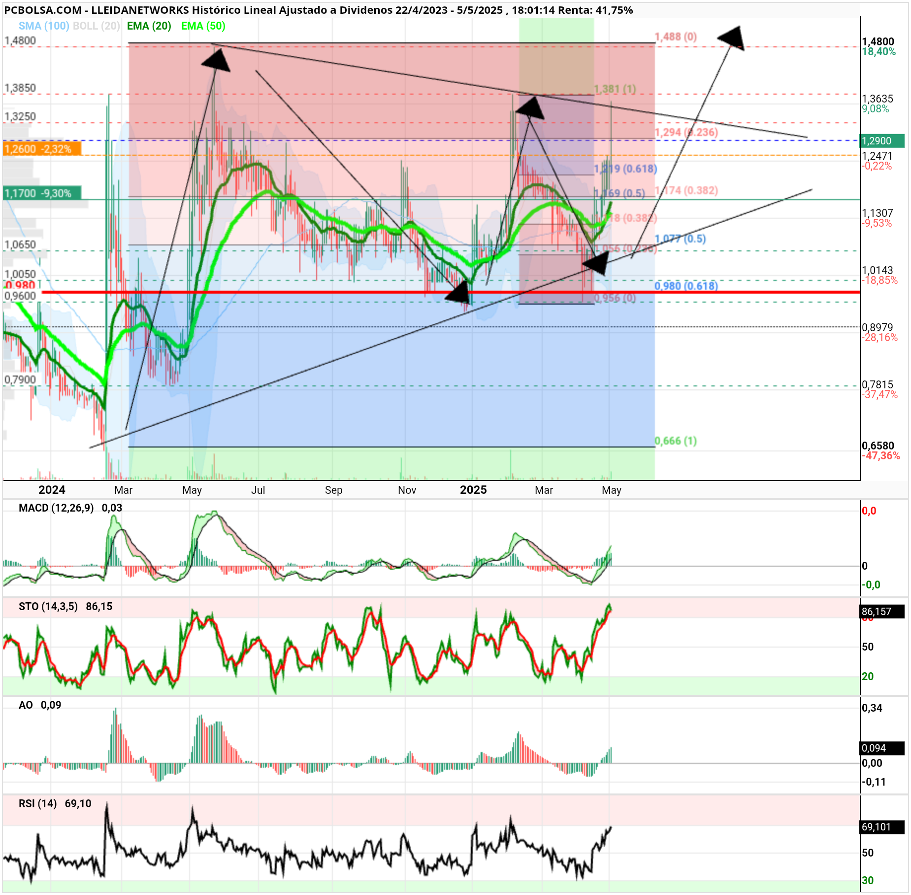The height and width of the screenshot is (895, 911).
Task: Click the 69,101 RSI value box
Action: (882, 827)
